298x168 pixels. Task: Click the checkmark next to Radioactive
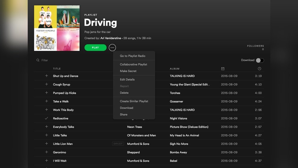pyautogui.click(x=46, y=118)
